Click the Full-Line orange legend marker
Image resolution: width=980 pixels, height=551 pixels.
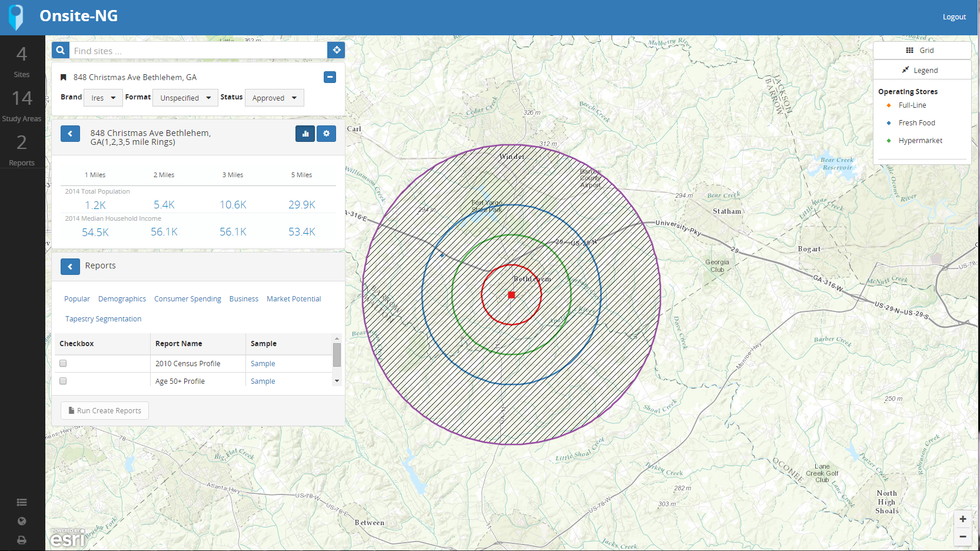[x=889, y=105]
